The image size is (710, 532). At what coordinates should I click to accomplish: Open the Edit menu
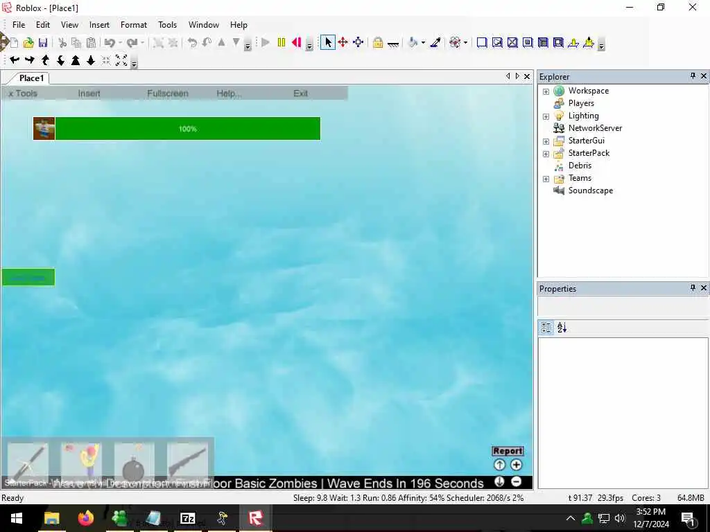43,25
